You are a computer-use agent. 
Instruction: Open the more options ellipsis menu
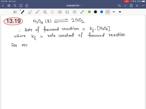click(x=143, y=6)
